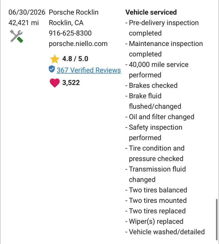
Task: Click the vertical scrollbar thumb
Action: pos(217,219)
